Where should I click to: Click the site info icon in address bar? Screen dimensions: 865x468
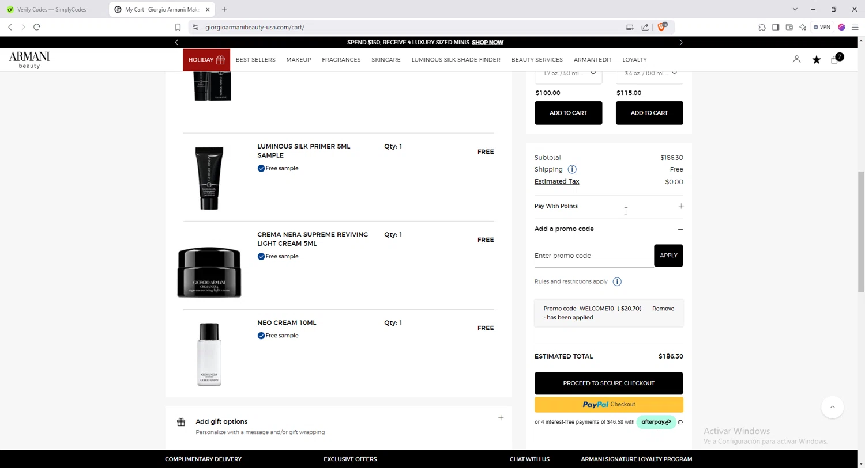195,27
